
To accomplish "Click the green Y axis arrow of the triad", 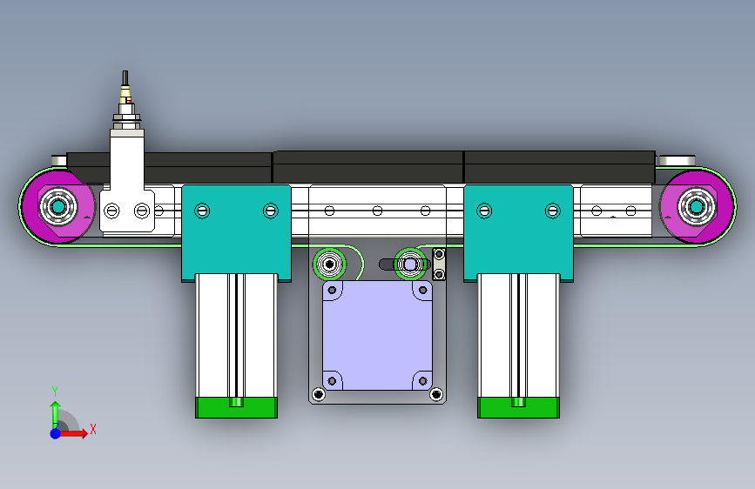I will pos(55,414).
